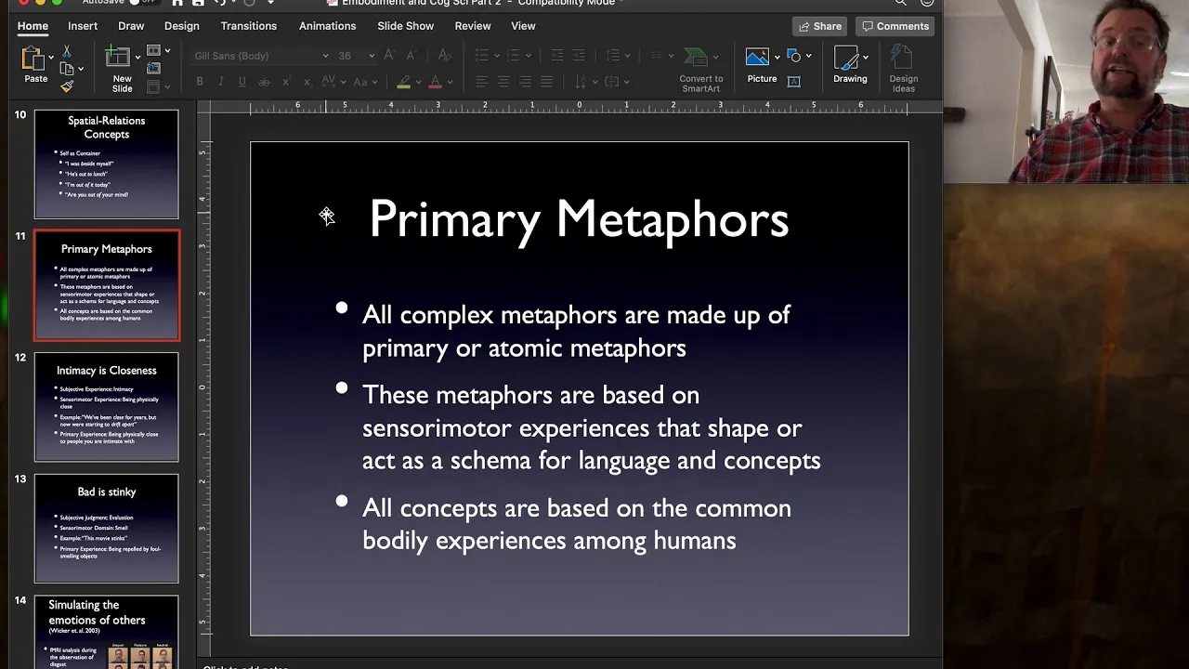Click the Increase indent icon
Image resolution: width=1189 pixels, height=669 pixels.
[x=579, y=56]
